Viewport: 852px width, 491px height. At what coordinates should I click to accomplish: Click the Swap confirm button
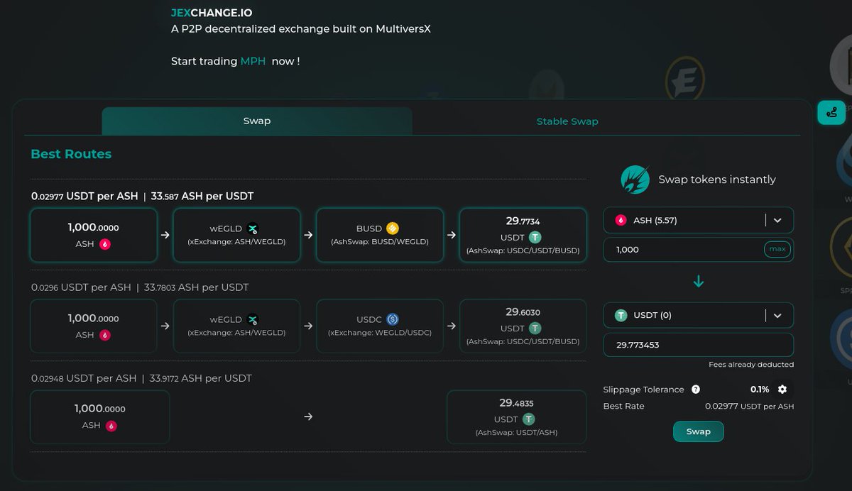[698, 431]
